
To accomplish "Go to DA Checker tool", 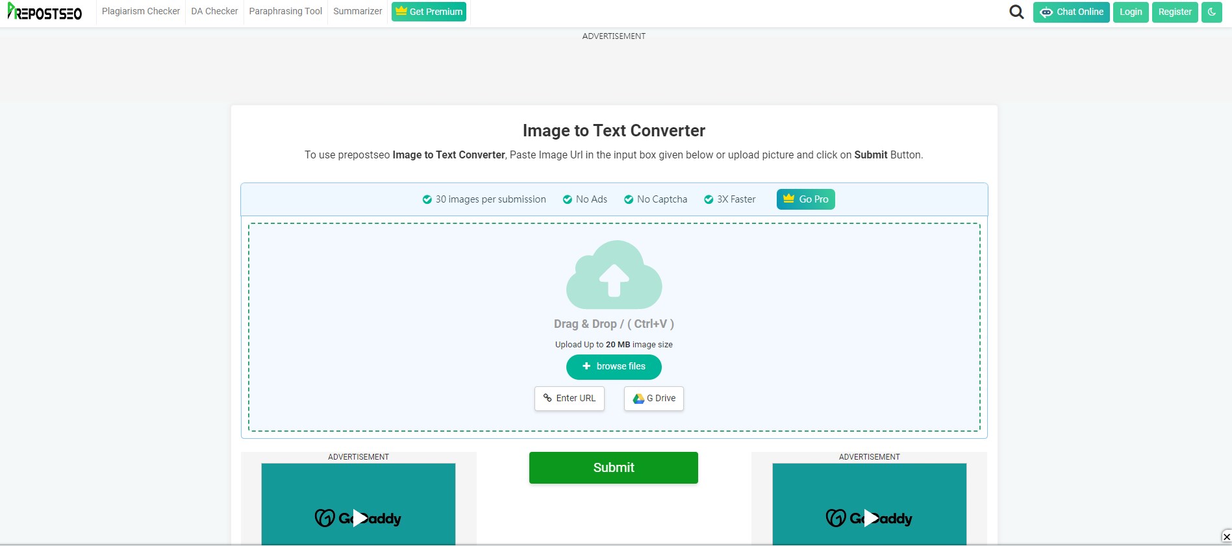I will pyautogui.click(x=214, y=12).
